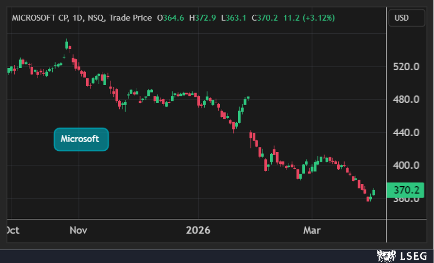This screenshot has width=434, height=263.
Task: Click the close value C370.2
Action: pyautogui.click(x=264, y=18)
